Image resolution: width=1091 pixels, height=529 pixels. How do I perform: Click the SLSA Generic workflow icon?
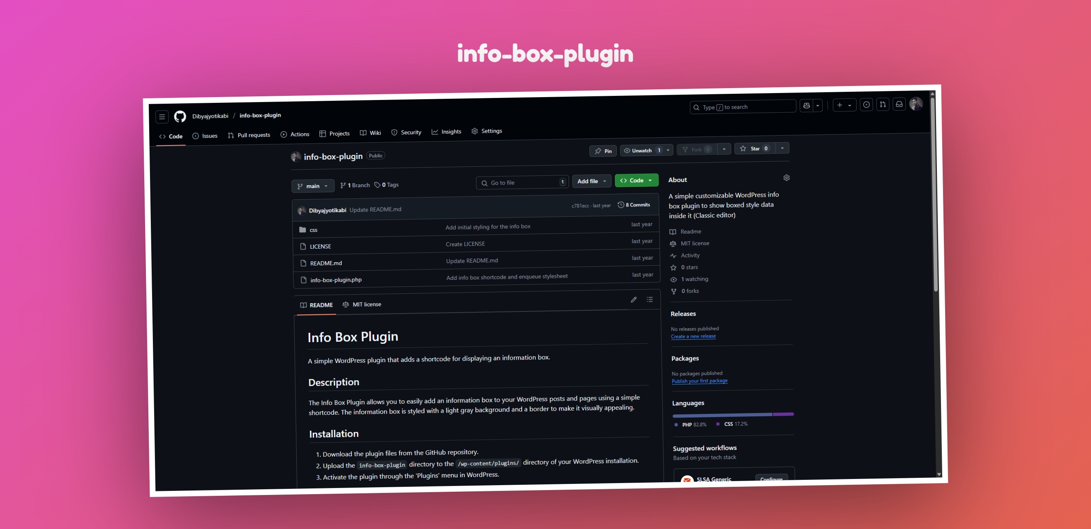click(x=686, y=480)
